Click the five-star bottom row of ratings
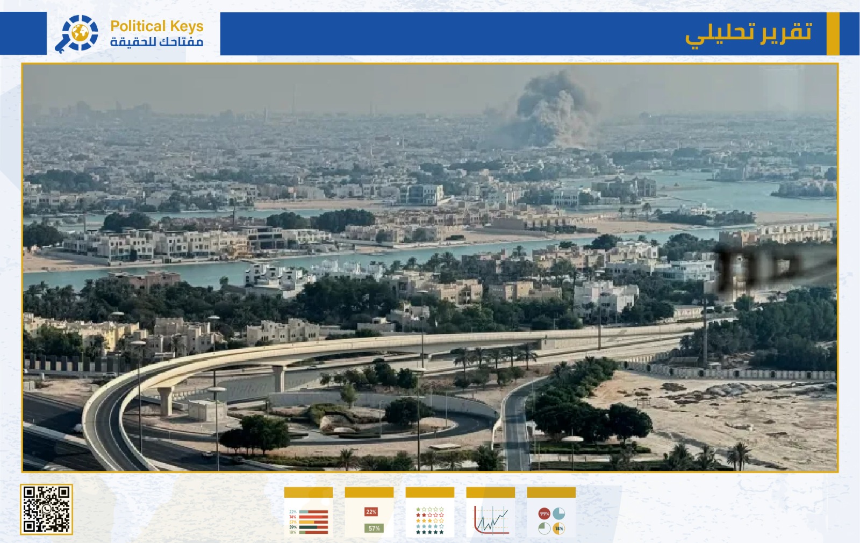The height and width of the screenshot is (543, 860). (430, 532)
